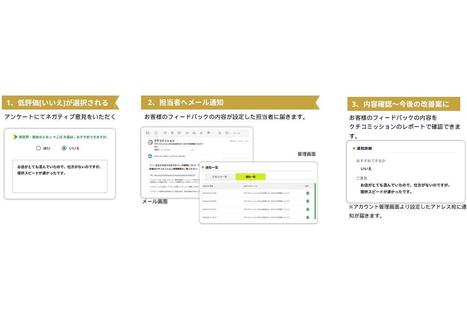467x323 pixels.
Task: Open the move-to-folder dropdown in mail toolbar
Action: (x=228, y=133)
